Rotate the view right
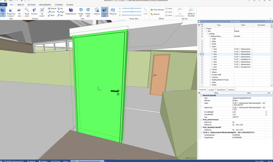This screenshot has height=162, width=273. (88, 12)
